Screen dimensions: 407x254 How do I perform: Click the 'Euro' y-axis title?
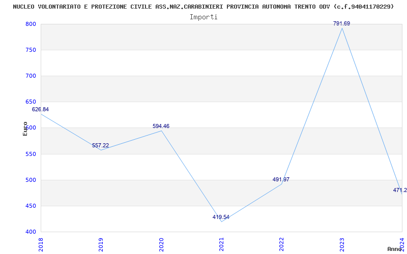25,129
